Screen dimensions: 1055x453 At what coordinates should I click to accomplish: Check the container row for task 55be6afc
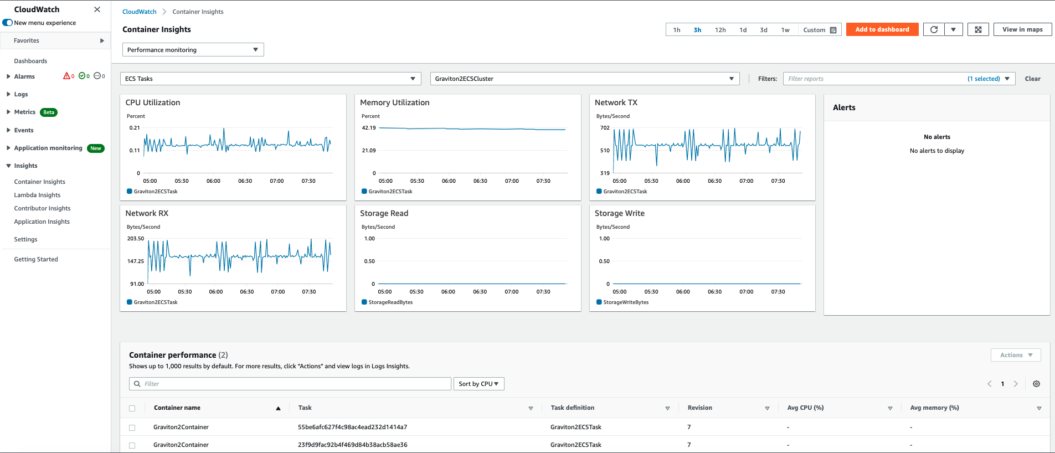pyautogui.click(x=132, y=428)
